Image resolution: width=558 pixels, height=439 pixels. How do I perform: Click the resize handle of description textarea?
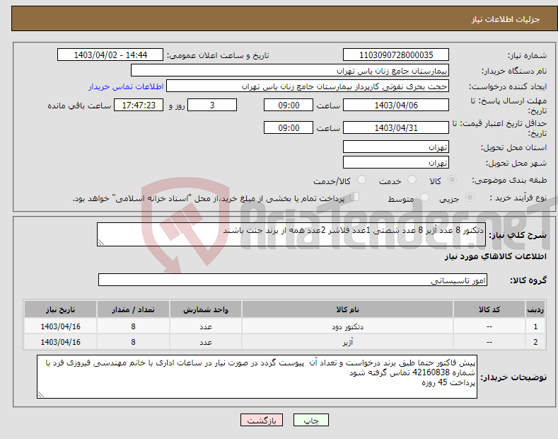pos(101,242)
